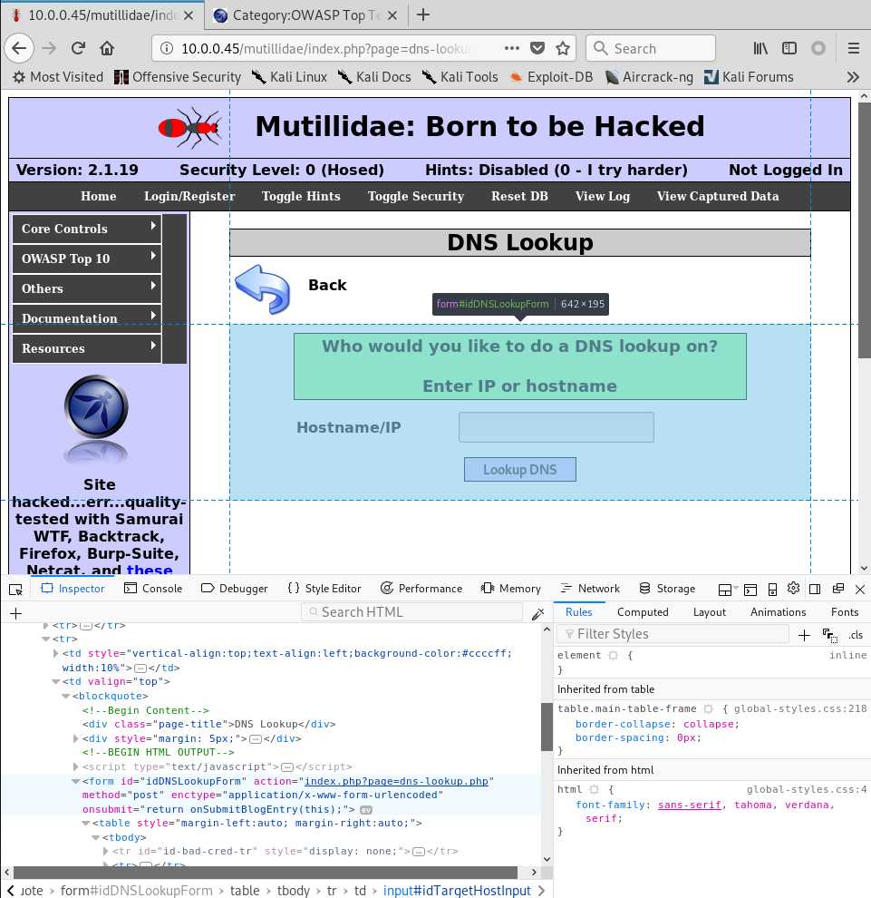This screenshot has width=871, height=898.
Task: Switch to Console panel
Action: coord(153,588)
